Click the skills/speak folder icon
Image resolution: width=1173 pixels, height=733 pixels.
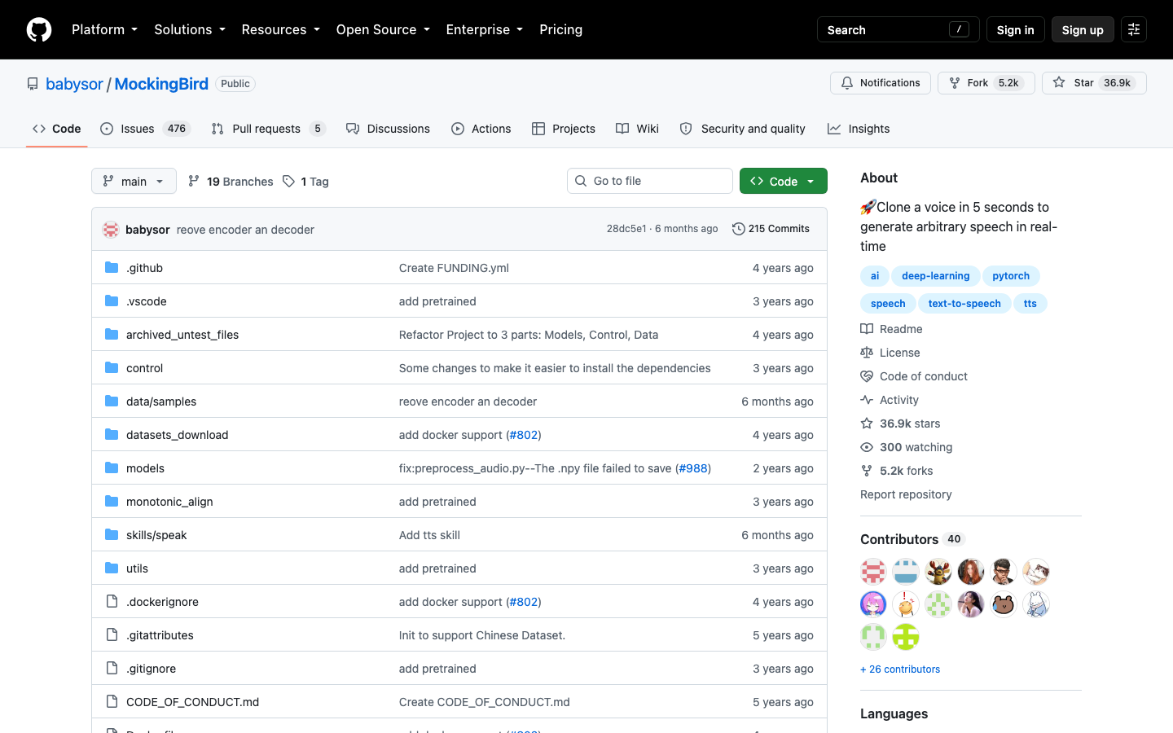coord(112,535)
